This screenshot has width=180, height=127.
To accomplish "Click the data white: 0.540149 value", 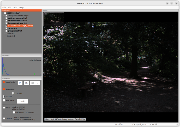I will 19,109.
